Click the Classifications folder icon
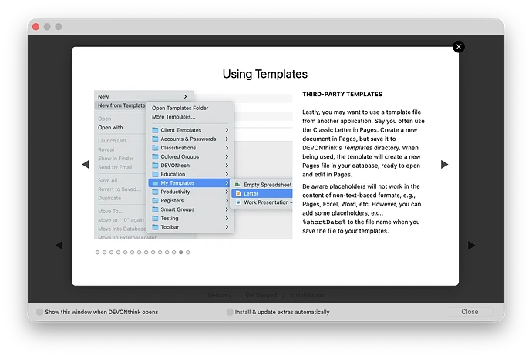 click(x=156, y=148)
